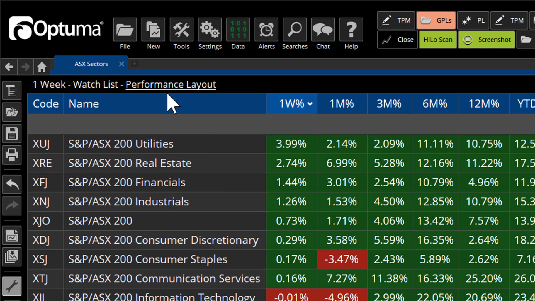The width and height of the screenshot is (535, 301).
Task: Sort by the 1M% column header
Action: click(x=342, y=104)
